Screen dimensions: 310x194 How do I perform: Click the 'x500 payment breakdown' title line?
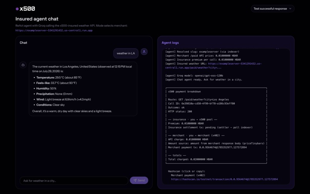point(185,92)
